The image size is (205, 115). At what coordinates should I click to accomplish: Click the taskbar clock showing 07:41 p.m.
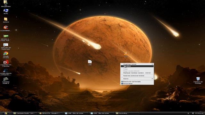click(x=199, y=113)
